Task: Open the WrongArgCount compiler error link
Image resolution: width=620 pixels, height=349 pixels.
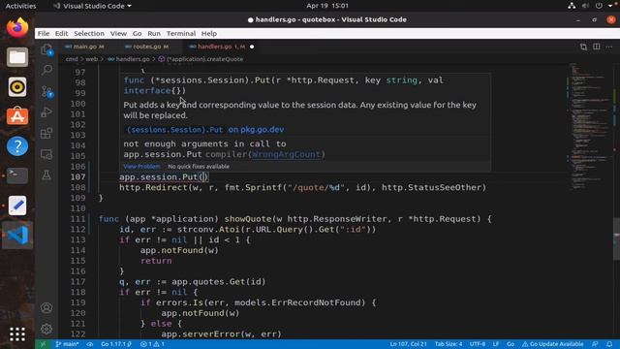Action: (286, 154)
